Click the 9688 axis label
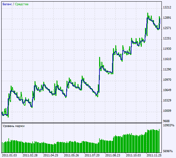 pyautogui.click(x=166, y=121)
